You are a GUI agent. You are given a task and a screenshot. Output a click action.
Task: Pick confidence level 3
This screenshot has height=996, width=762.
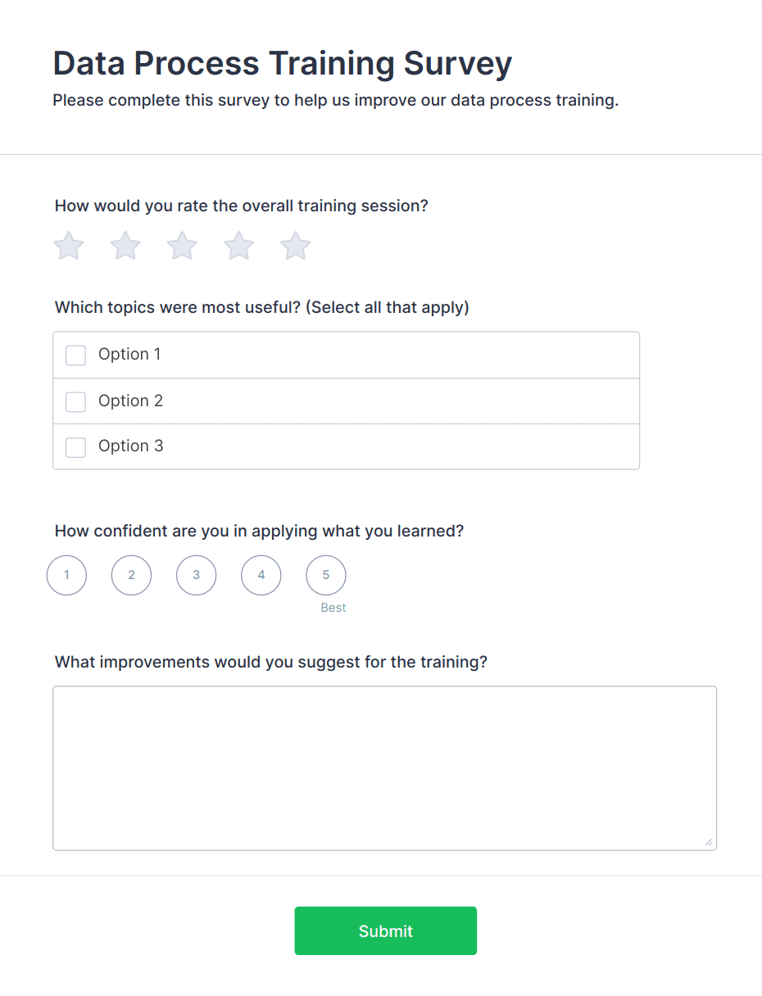(196, 575)
